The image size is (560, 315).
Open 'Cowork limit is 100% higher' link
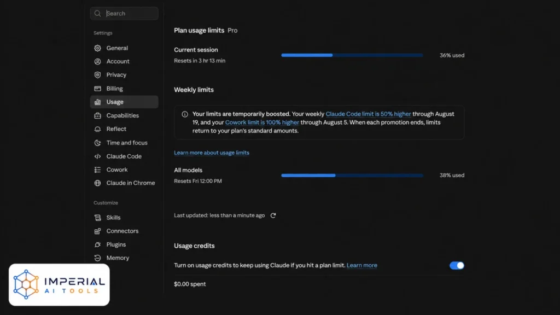(262, 122)
